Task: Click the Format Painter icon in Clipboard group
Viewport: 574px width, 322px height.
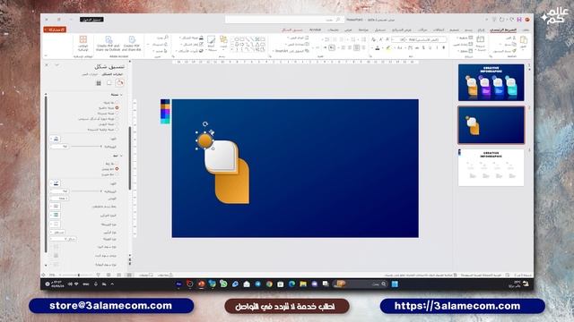Action: coord(514,51)
